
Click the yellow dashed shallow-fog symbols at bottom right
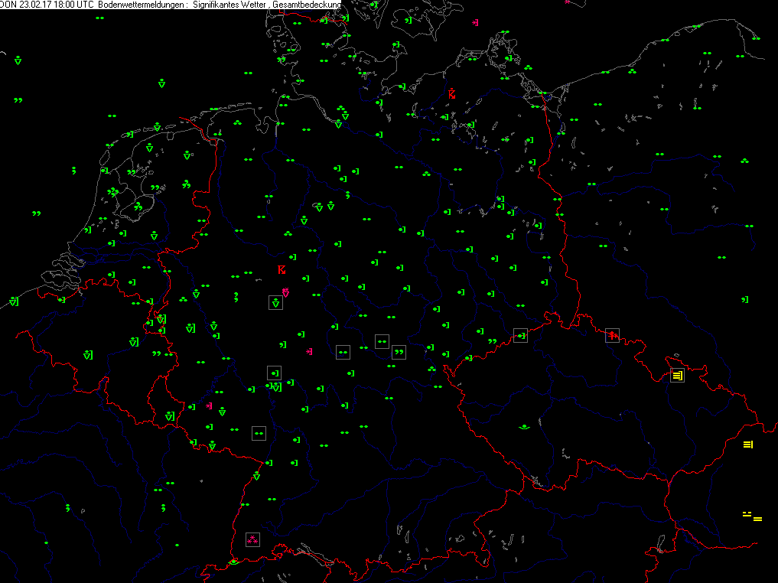click(752, 516)
